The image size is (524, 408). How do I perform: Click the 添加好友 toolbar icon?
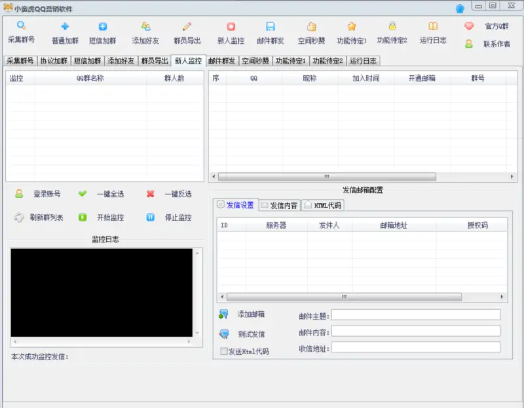pos(144,28)
